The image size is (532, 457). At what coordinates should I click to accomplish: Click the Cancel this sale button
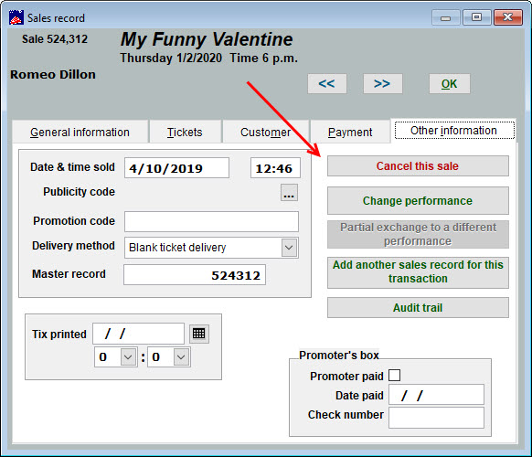[x=418, y=166]
